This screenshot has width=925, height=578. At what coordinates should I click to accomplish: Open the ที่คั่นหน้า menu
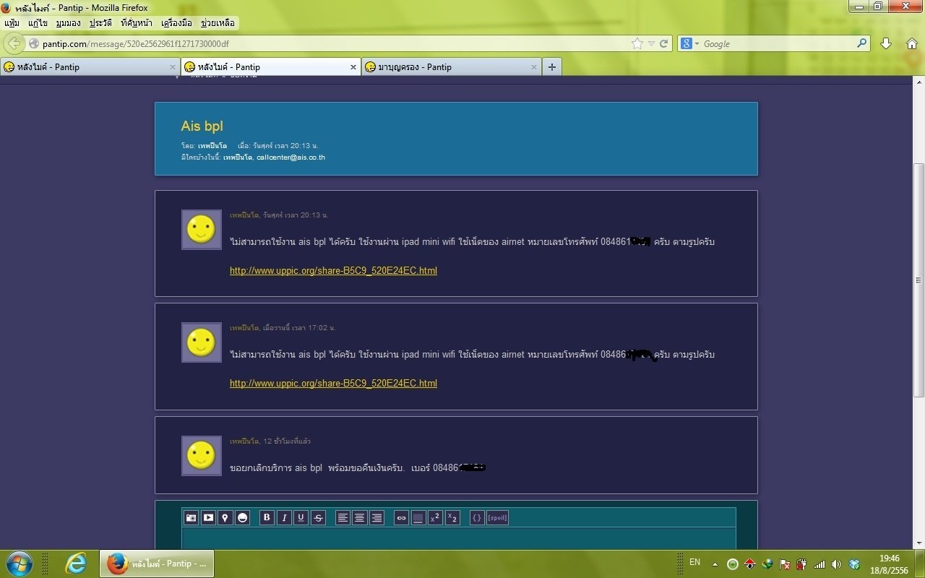(137, 23)
